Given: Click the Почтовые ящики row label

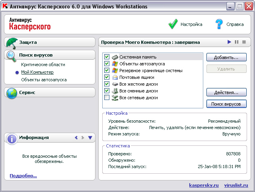Looking at the screenshot, I should click(137, 77).
